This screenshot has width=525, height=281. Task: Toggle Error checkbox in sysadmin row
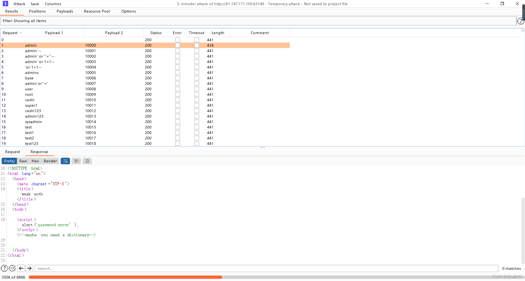click(178, 122)
